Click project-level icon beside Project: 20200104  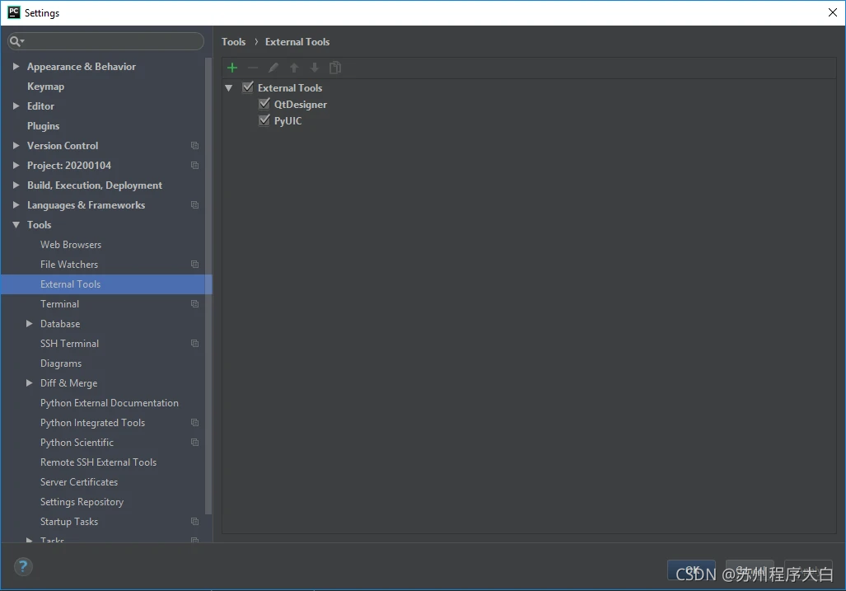(194, 165)
